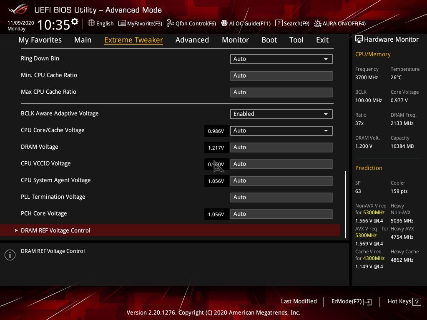This screenshot has width=427, height=320.
Task: Switch to the Main tab
Action: [x=83, y=40]
